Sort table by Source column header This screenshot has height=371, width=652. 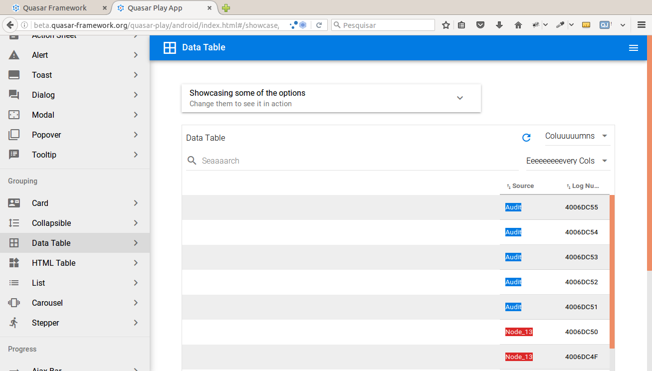[x=520, y=186]
